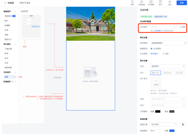Click the 前往授权 link
188x137 pixels.
click(x=154, y=53)
